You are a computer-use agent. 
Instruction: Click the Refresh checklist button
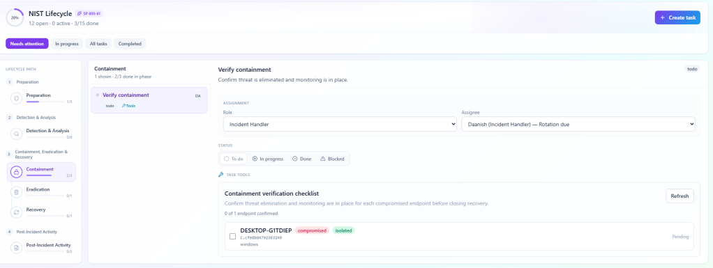(x=680, y=196)
